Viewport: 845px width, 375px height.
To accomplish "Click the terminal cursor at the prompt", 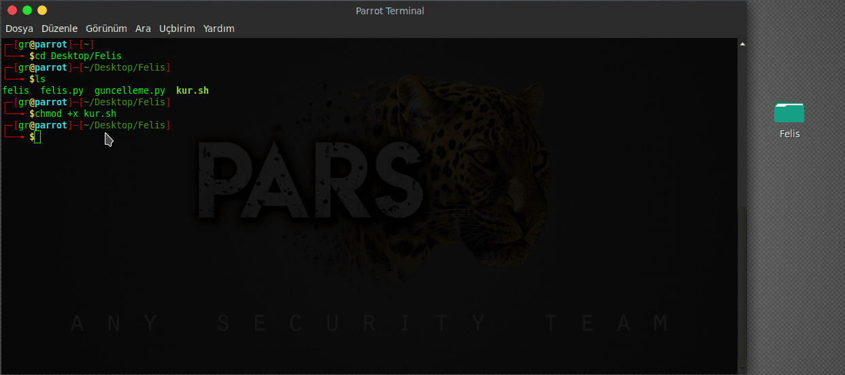I will [x=37, y=137].
